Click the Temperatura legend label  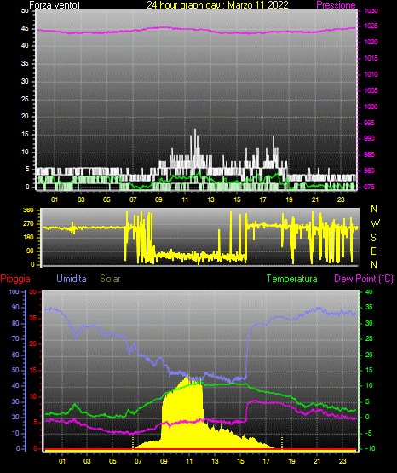(x=291, y=279)
